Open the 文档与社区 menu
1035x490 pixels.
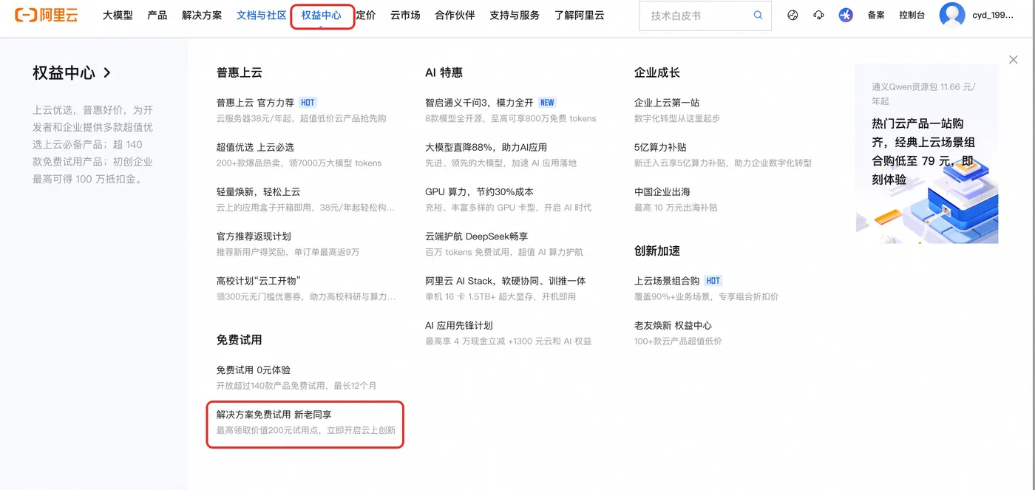coord(262,15)
